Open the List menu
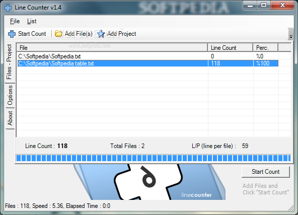The image size is (298, 215). tap(32, 21)
